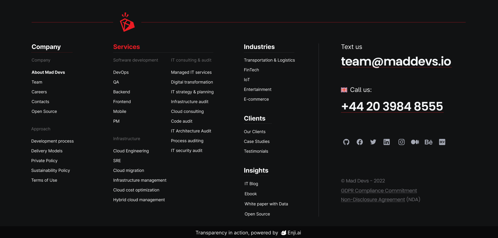Open the Behance social icon

click(x=428, y=142)
